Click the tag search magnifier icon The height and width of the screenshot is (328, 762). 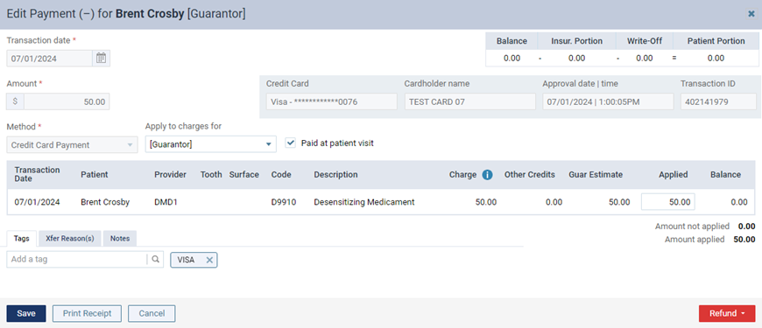156,260
